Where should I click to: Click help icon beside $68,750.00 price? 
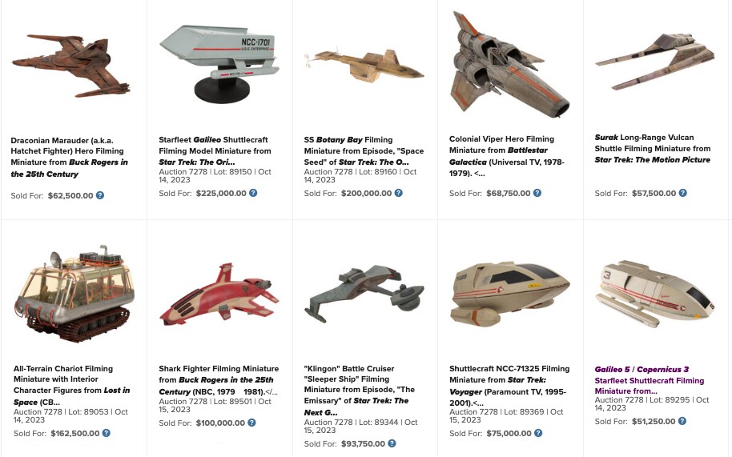pyautogui.click(x=537, y=193)
